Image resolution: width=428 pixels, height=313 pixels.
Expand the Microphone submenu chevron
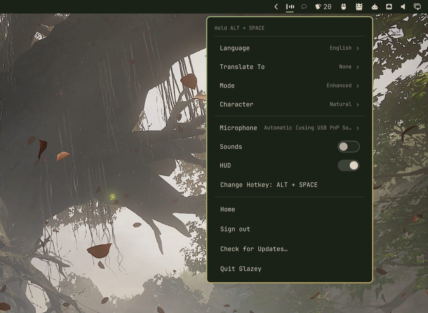click(x=358, y=128)
